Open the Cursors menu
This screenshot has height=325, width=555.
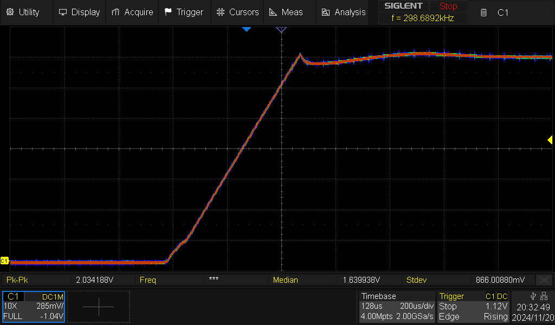238,12
